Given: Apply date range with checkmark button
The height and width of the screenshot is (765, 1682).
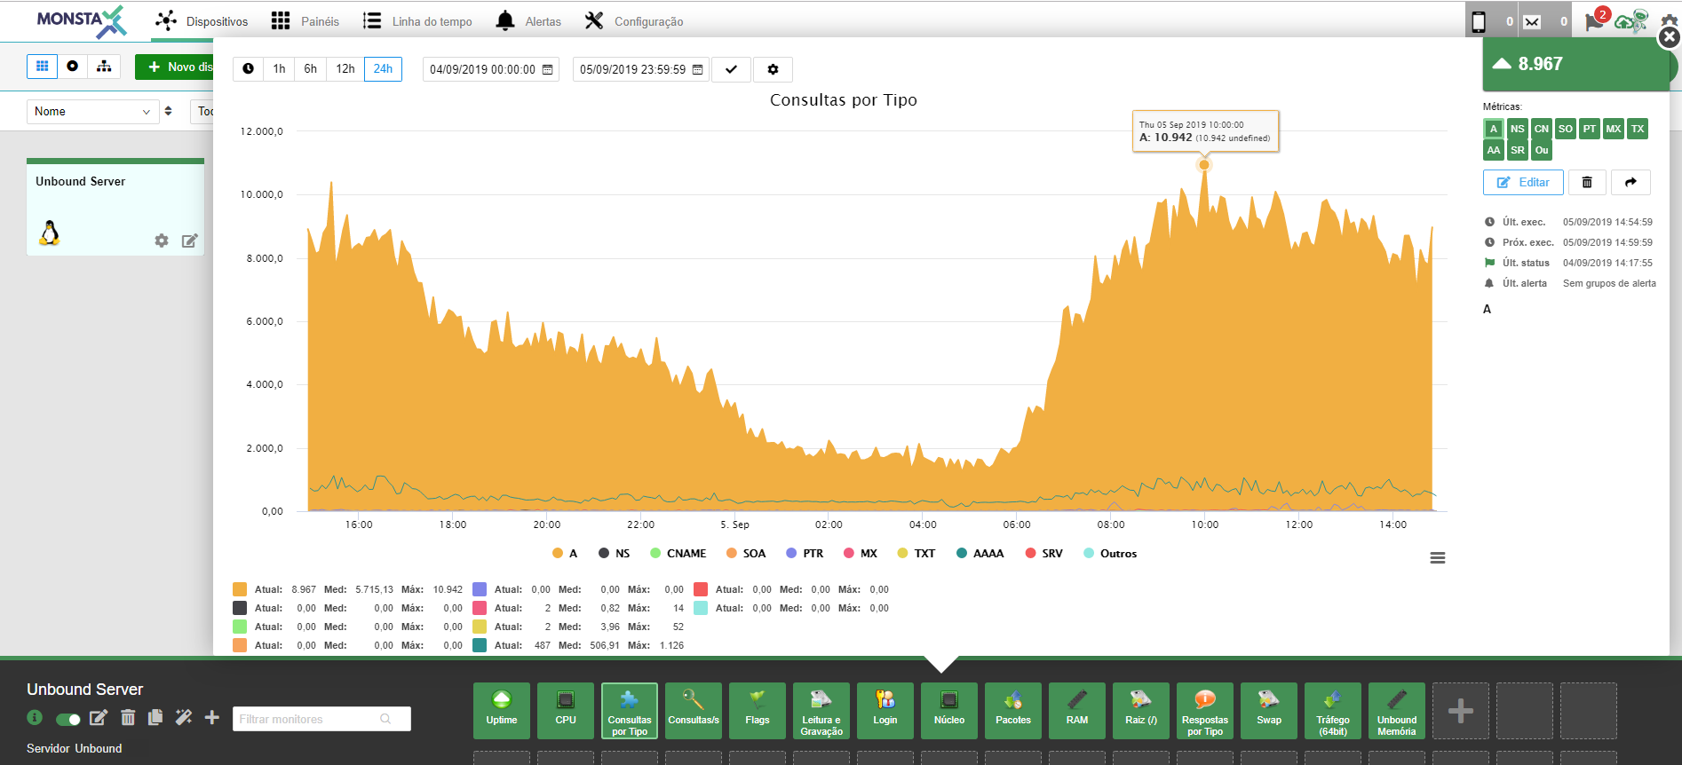Looking at the screenshot, I should coord(731,69).
